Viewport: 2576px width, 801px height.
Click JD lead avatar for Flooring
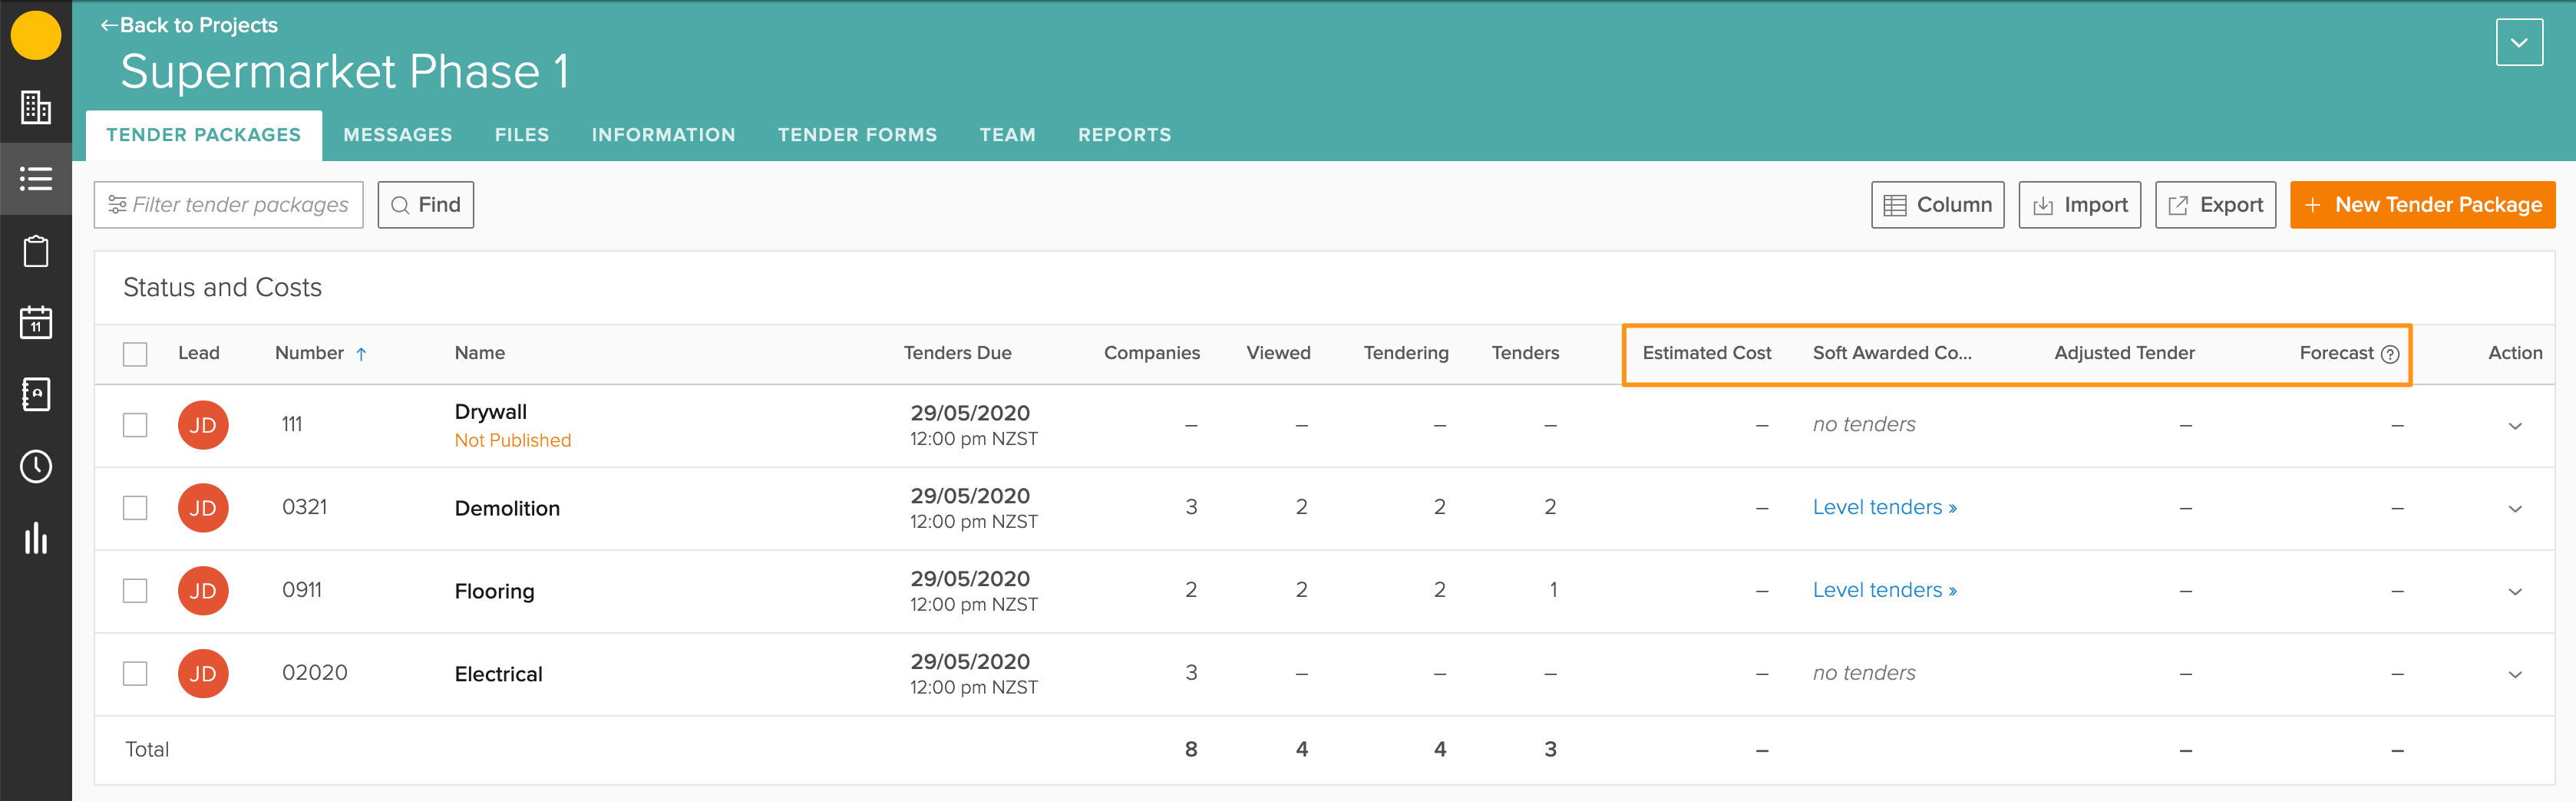click(x=203, y=591)
